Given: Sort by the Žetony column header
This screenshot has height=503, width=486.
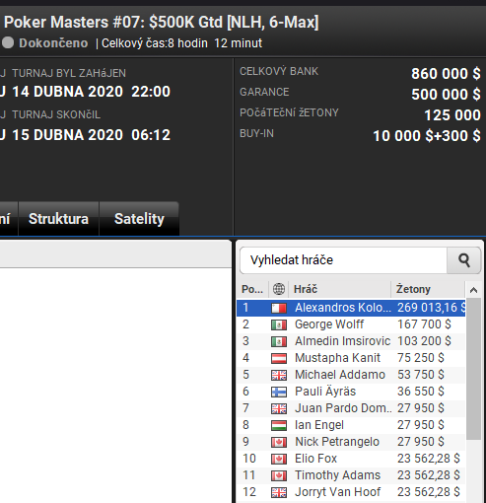Looking at the screenshot, I should pyautogui.click(x=428, y=289).
